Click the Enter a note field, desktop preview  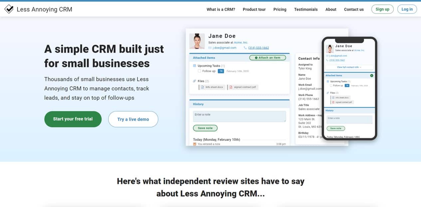tap(239, 116)
